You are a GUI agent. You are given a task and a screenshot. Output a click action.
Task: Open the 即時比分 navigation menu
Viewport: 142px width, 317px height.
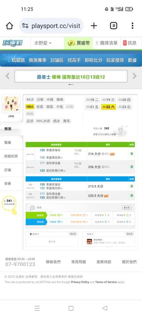(x=93, y=60)
